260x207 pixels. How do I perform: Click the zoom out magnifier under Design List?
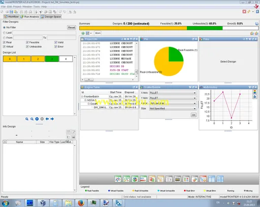32,119
